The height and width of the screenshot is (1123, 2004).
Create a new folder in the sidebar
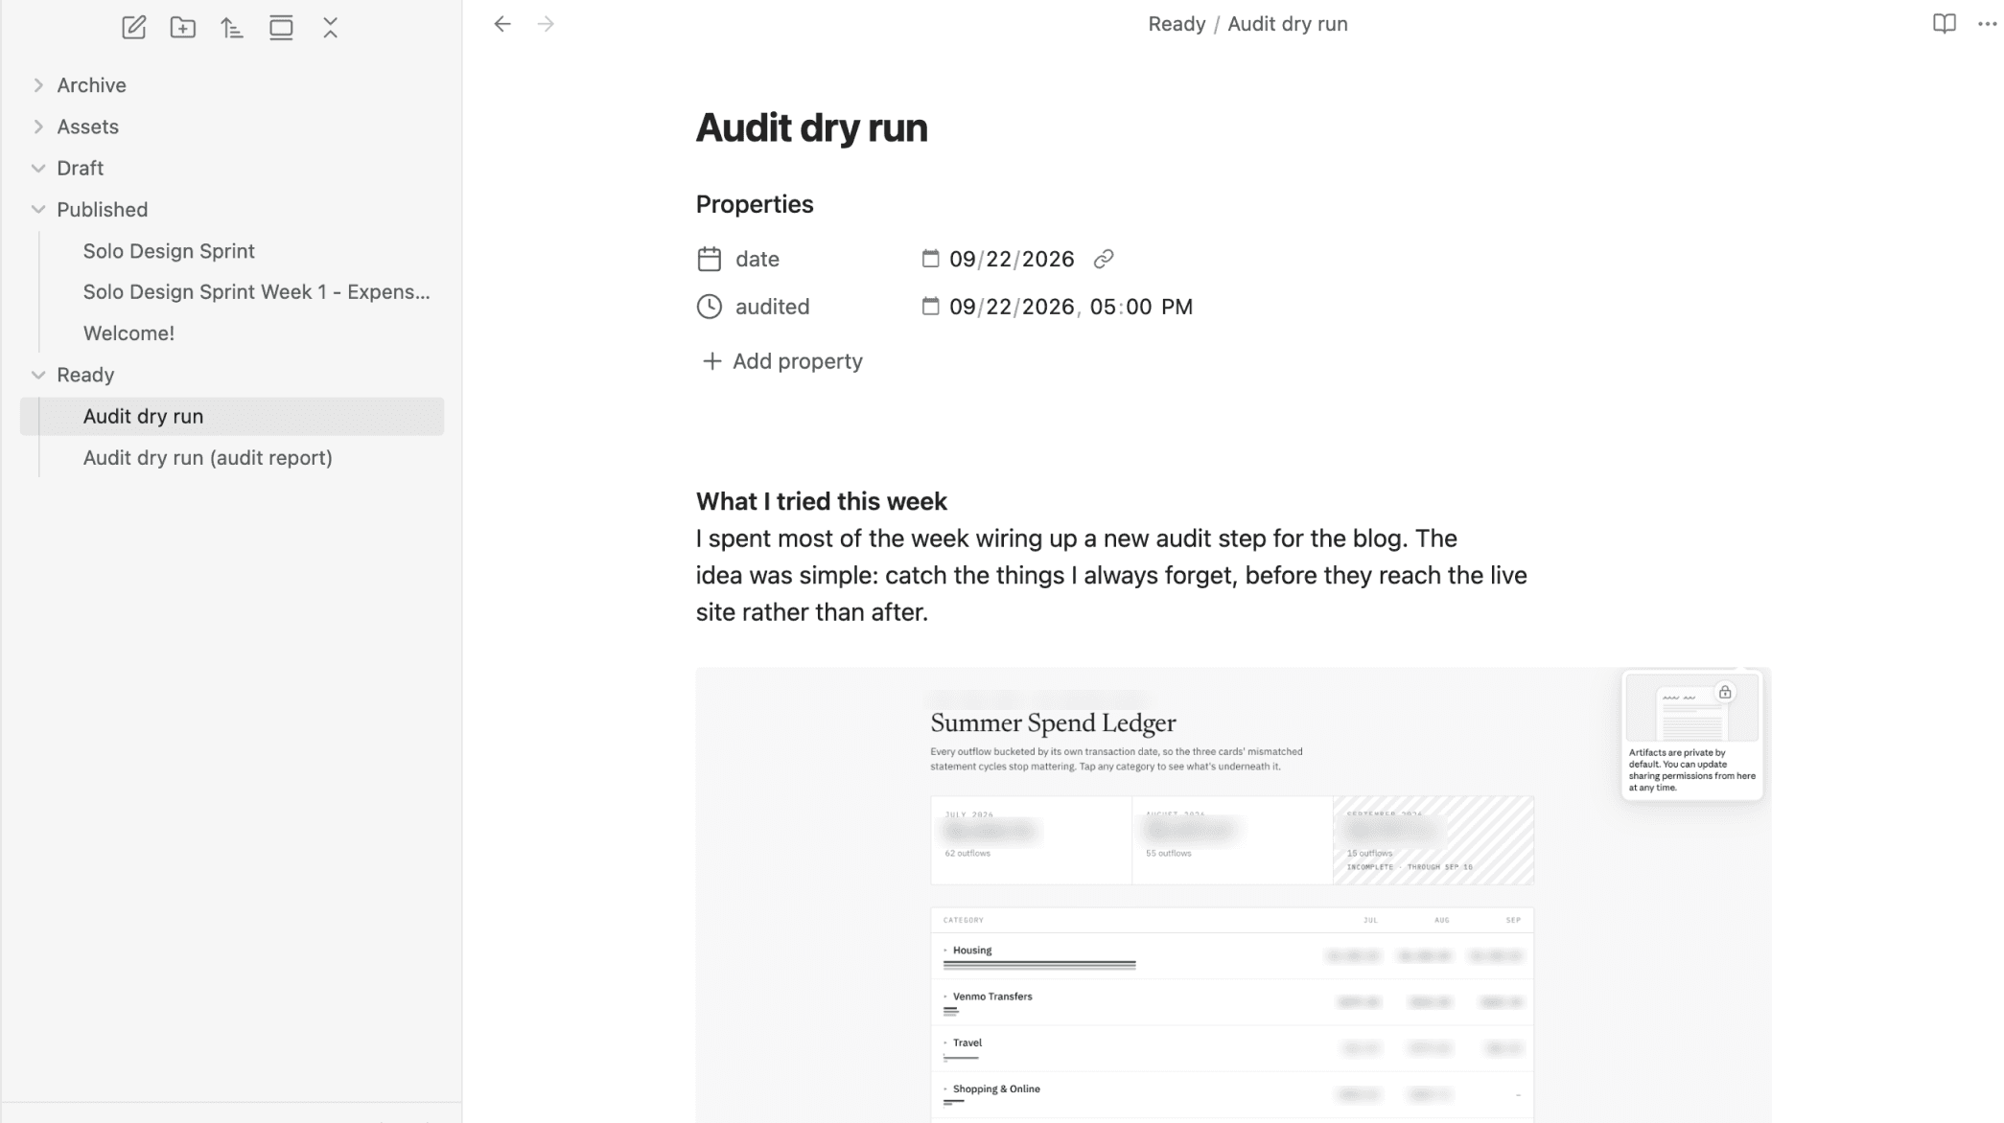183,27
